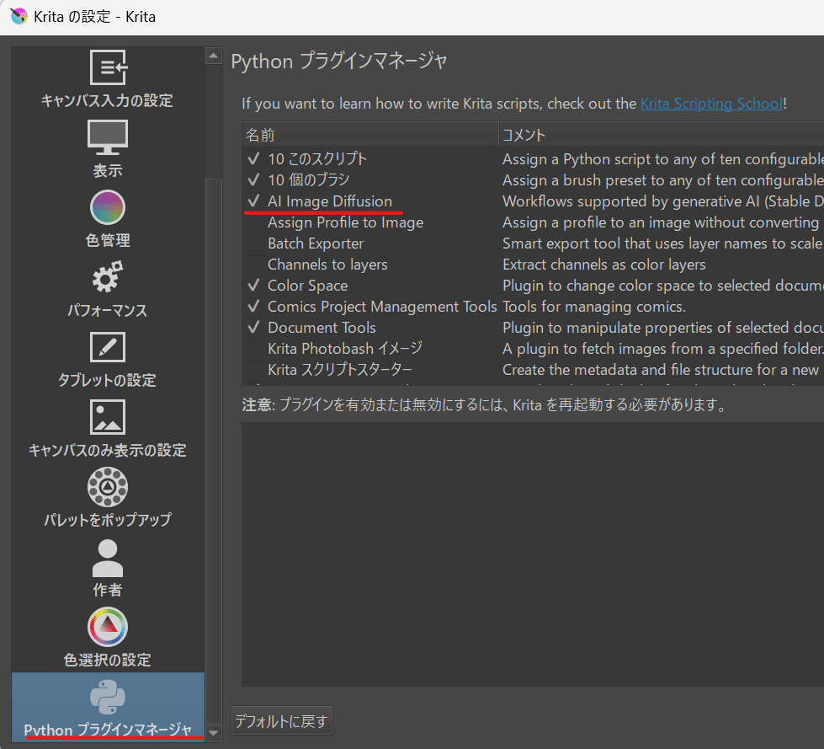Open author (作者) person icon
Image resolution: width=824 pixels, height=749 pixels.
coord(108,558)
